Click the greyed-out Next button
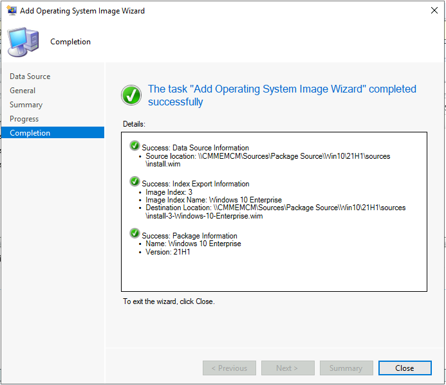446x385 pixels. tap(288, 368)
